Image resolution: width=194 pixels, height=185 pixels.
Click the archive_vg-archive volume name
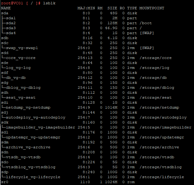pyautogui.click(x=28, y=147)
